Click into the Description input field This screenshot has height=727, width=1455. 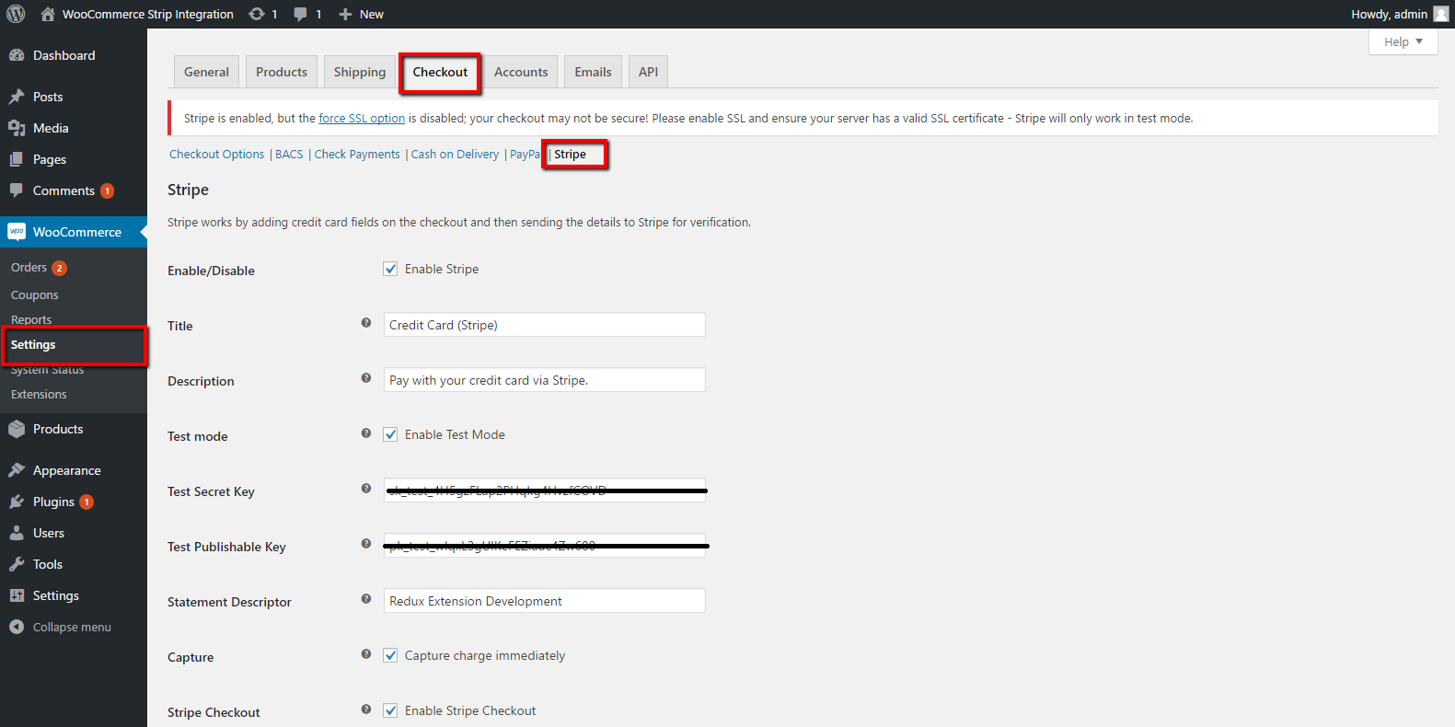[544, 380]
